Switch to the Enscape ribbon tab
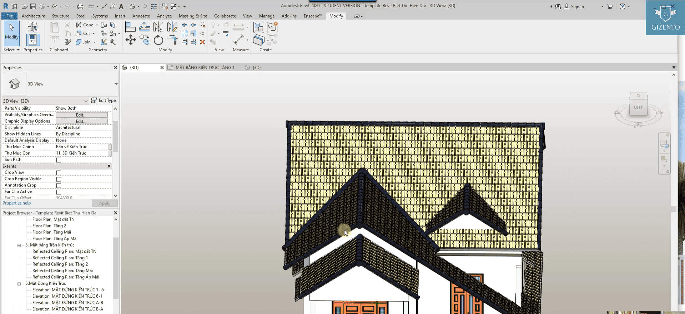The height and width of the screenshot is (314, 685). point(312,16)
